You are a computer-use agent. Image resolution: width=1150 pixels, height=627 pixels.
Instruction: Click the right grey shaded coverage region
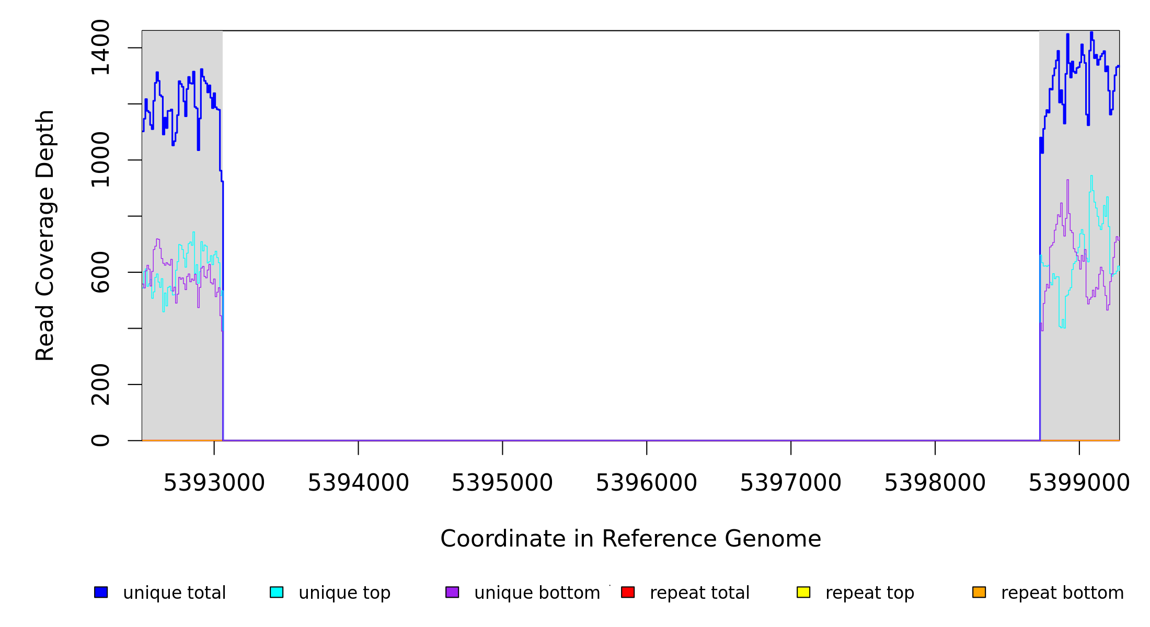pos(1079,376)
